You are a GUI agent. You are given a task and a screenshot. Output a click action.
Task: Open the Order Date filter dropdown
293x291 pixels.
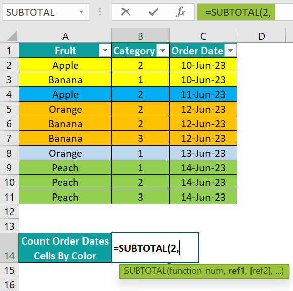(230, 51)
